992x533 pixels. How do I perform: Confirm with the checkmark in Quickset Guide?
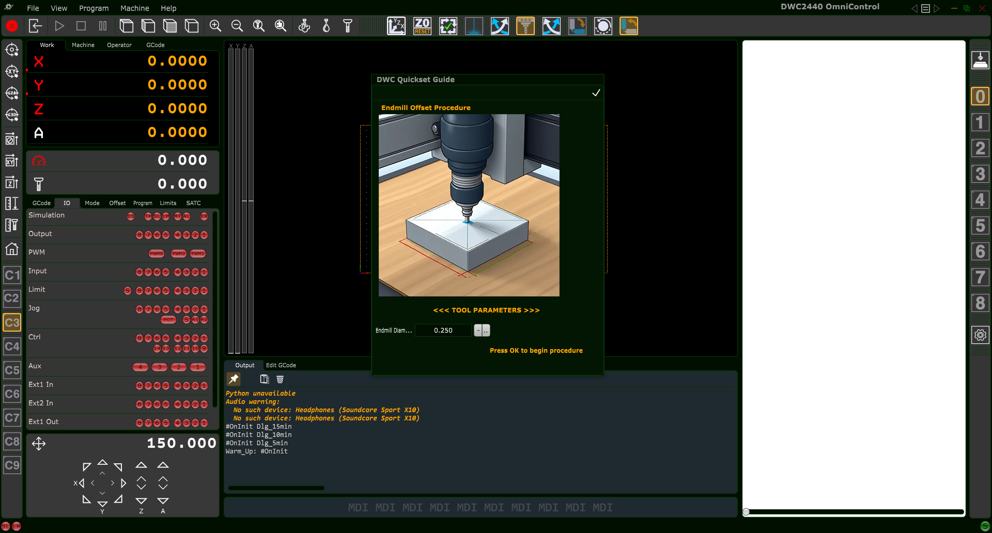596,93
